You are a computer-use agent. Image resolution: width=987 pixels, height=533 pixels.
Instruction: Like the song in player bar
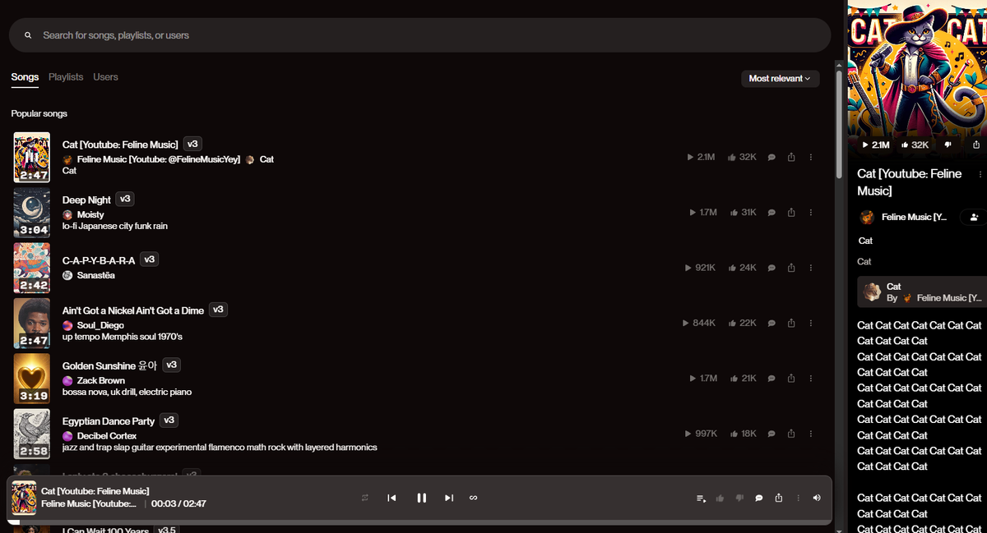pos(721,498)
